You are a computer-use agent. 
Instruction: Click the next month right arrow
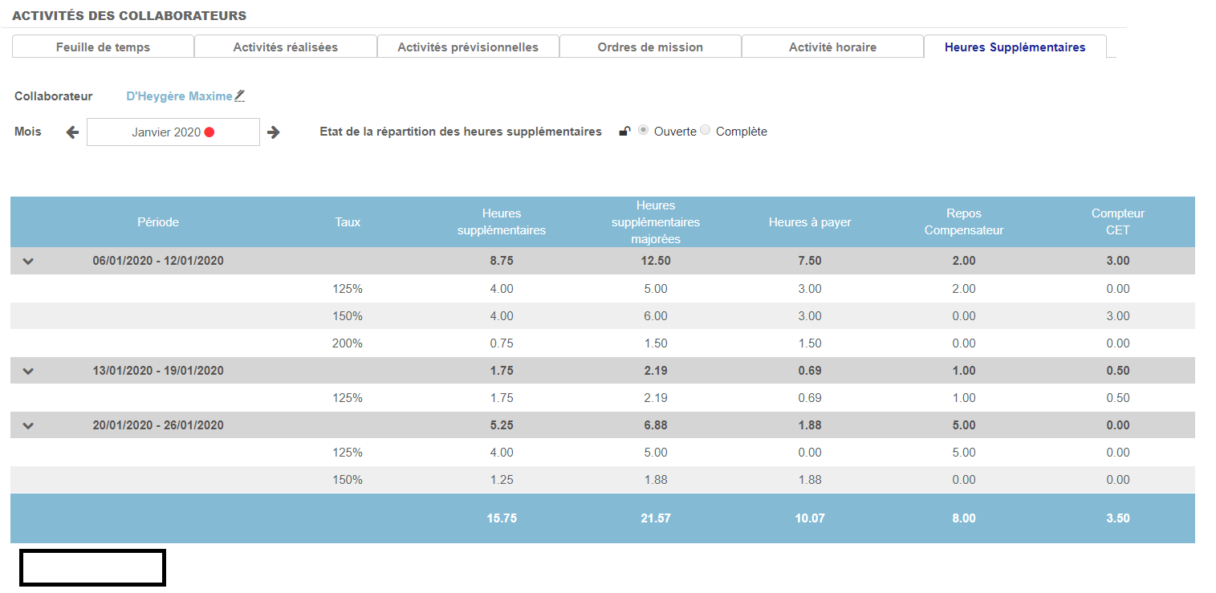(x=274, y=132)
